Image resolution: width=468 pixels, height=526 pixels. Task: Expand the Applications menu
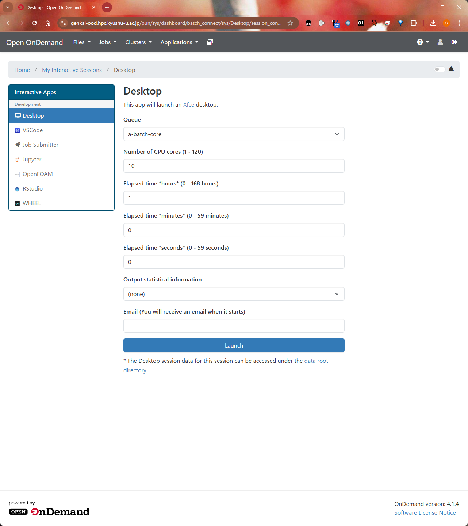(x=179, y=42)
